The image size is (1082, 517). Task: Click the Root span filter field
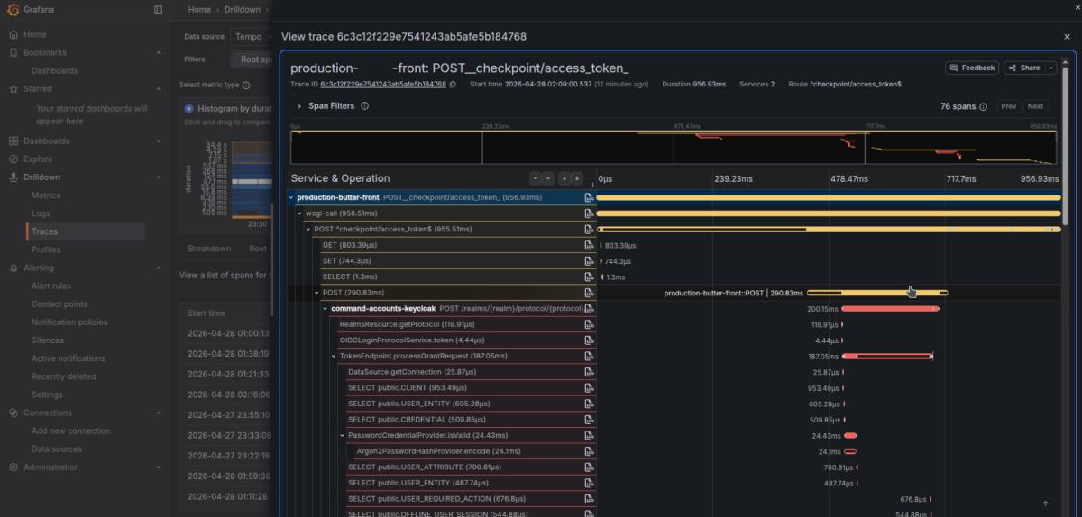click(252, 59)
